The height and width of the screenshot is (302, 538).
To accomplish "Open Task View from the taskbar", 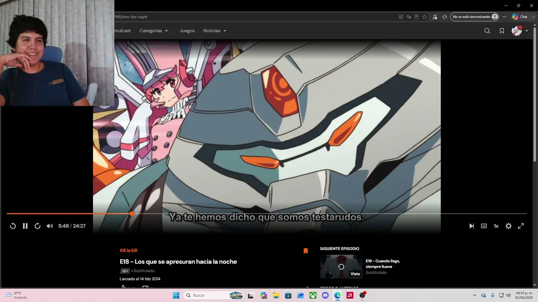I will pyautogui.click(x=251, y=295).
